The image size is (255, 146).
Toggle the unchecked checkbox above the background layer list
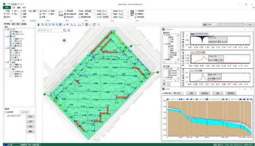5,112
